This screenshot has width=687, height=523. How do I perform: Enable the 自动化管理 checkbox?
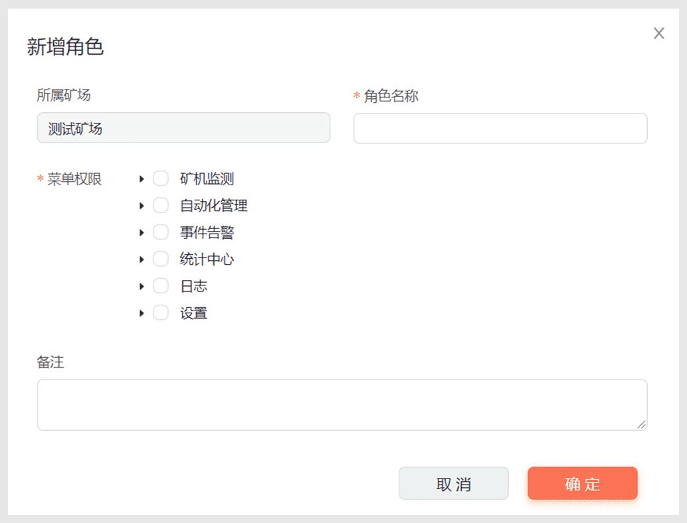(x=161, y=206)
